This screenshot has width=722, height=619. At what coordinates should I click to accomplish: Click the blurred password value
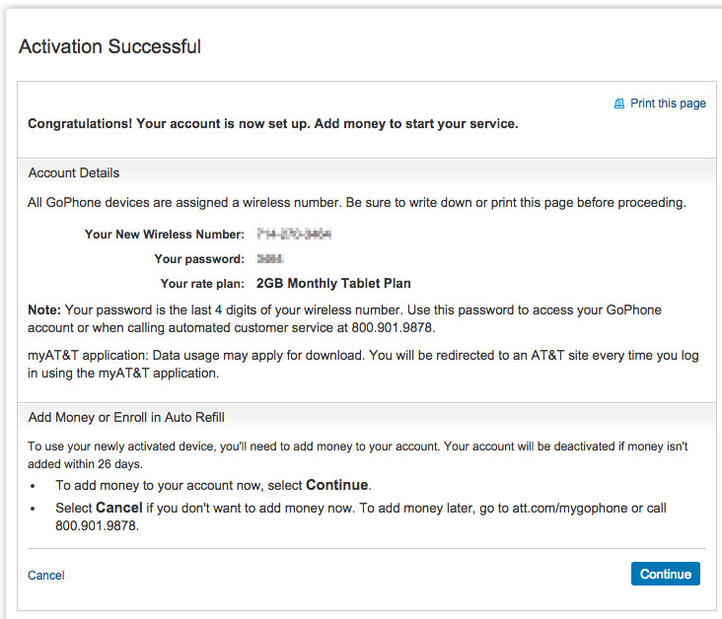pos(270,259)
